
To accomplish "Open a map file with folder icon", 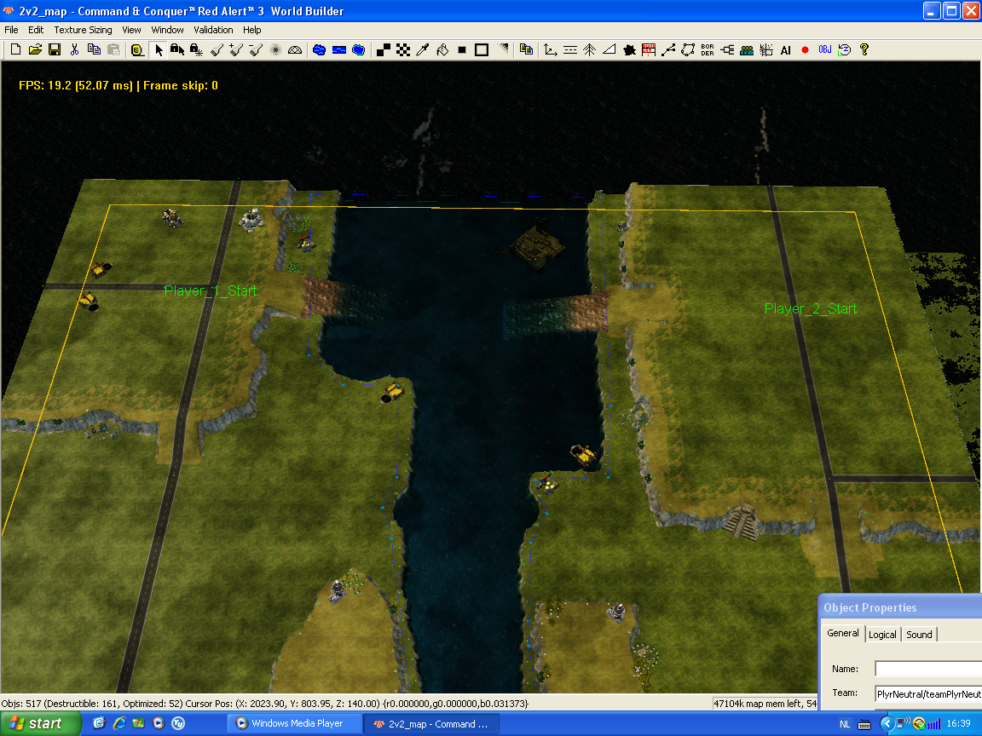I will [35, 49].
